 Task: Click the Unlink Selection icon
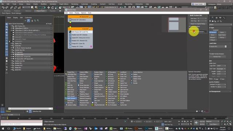pyautogui.click(x=15, y=8)
